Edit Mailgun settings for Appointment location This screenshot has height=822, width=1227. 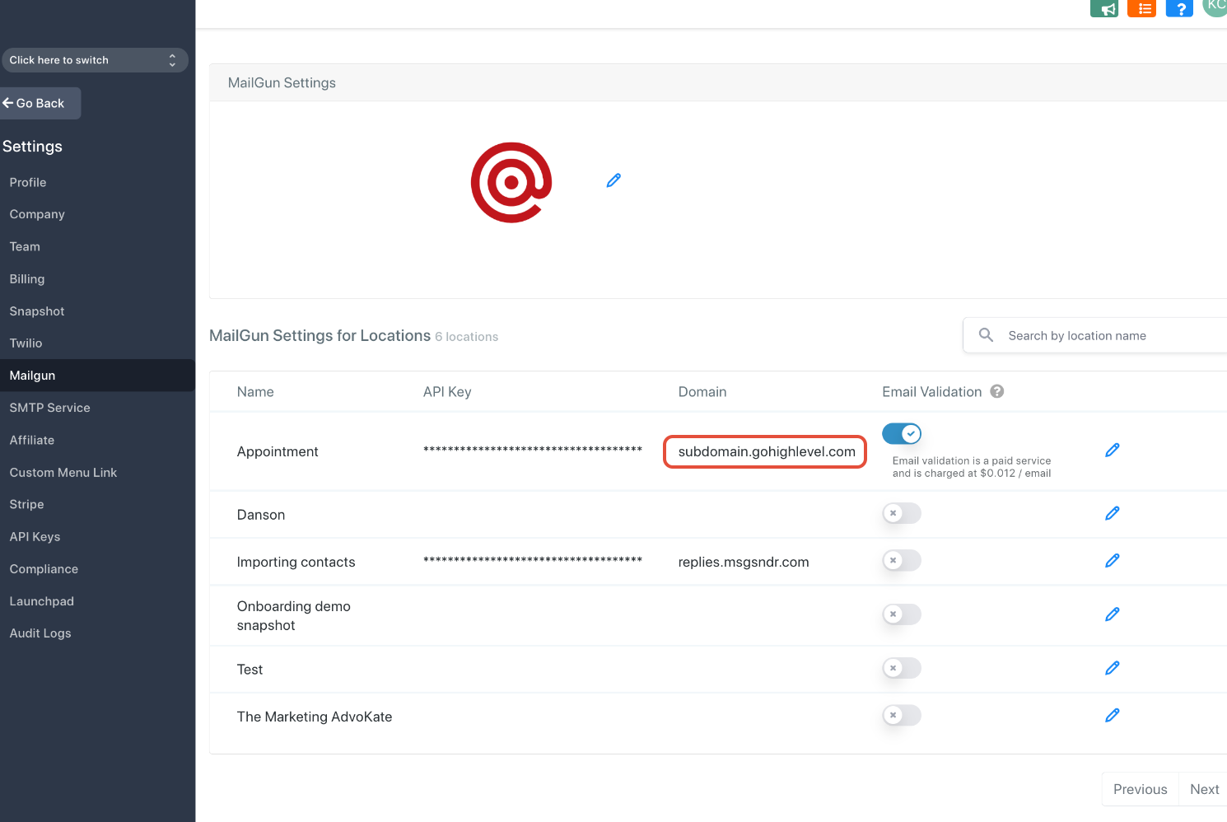(x=1112, y=450)
